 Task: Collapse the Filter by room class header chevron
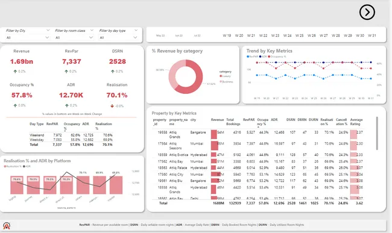coord(92,30)
